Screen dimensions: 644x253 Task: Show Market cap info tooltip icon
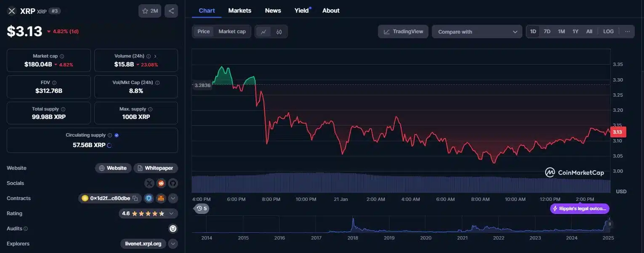[62, 56]
